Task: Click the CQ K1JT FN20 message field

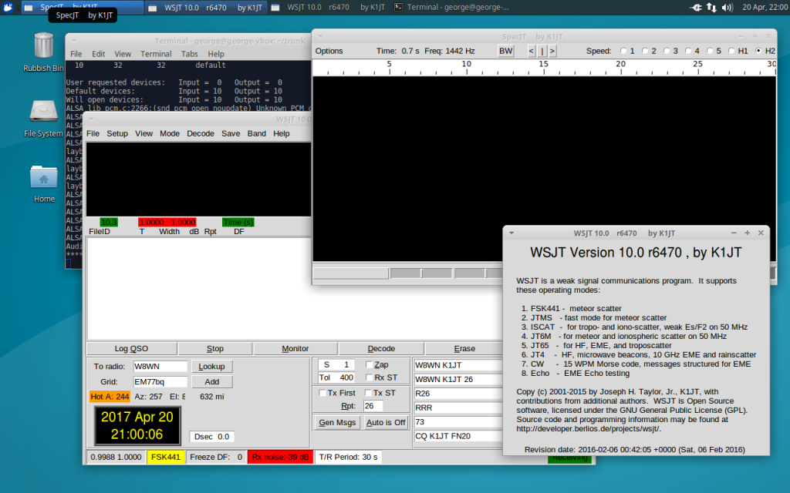Action: click(458, 436)
